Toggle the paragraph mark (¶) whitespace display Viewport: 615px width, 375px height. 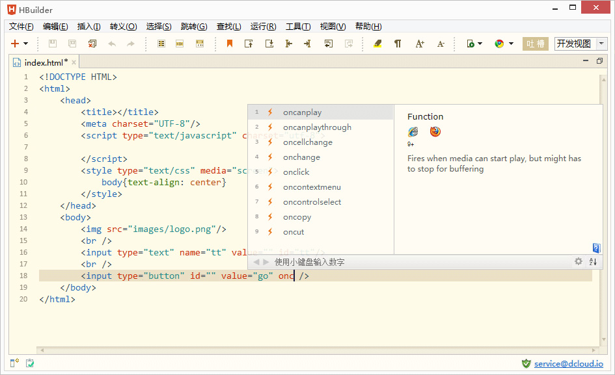tap(398, 44)
